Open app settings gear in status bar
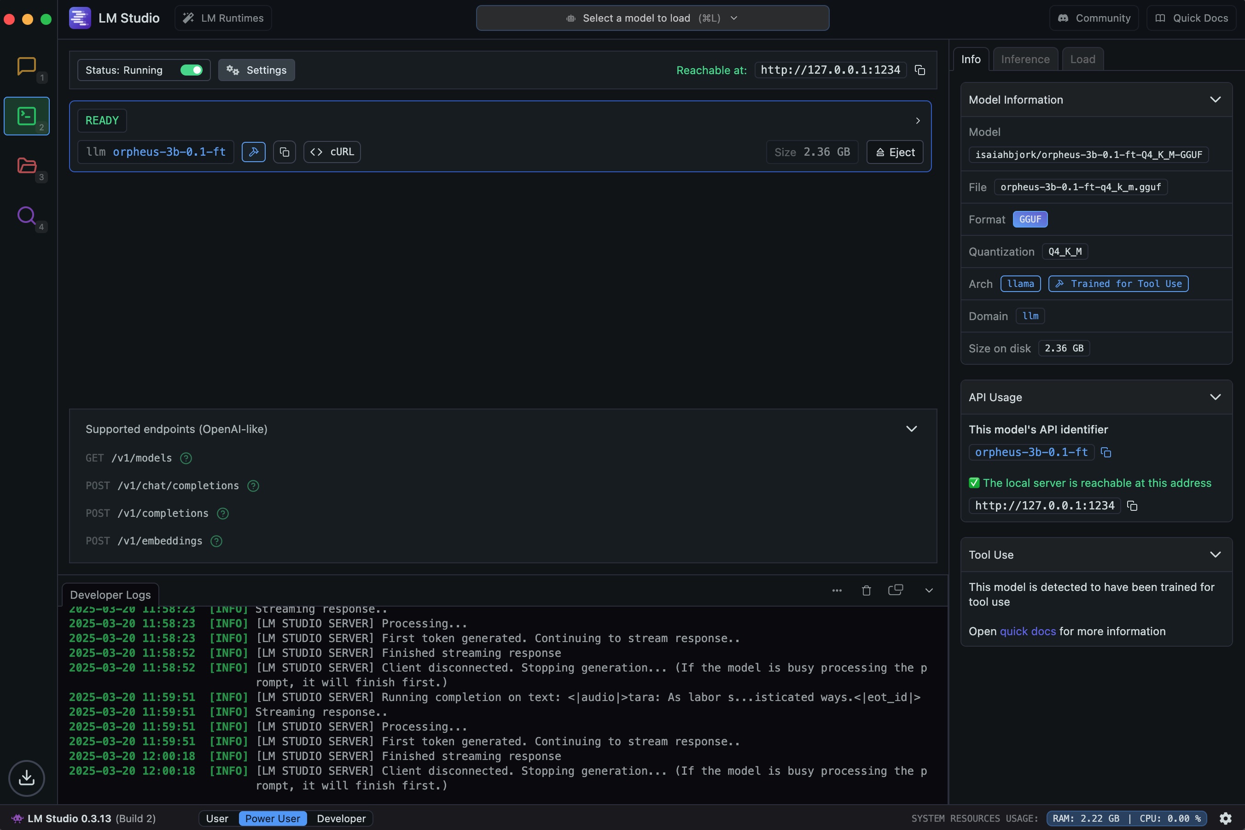The height and width of the screenshot is (830, 1245). pos(1225,818)
